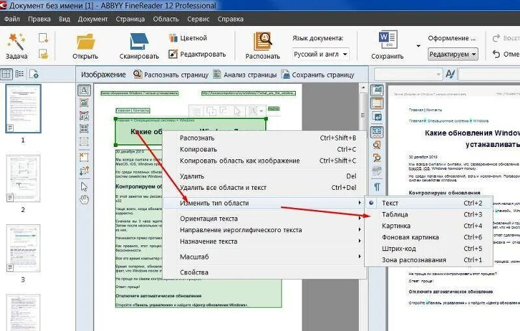Expand Назначение текста submenu
The height and width of the screenshot is (331, 520).
[264, 241]
